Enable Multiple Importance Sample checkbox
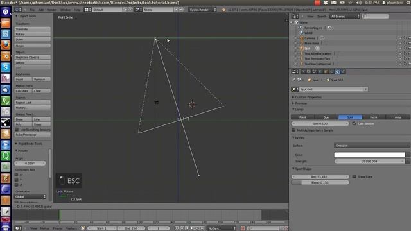This screenshot has width=411, height=231. point(293,130)
